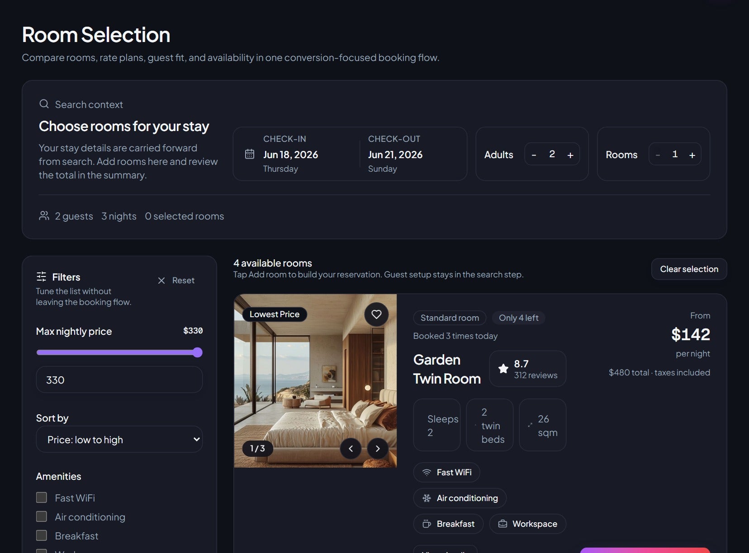Click the 'Booked 3 times today' text
Screen dimensions: 749x553
click(455, 336)
